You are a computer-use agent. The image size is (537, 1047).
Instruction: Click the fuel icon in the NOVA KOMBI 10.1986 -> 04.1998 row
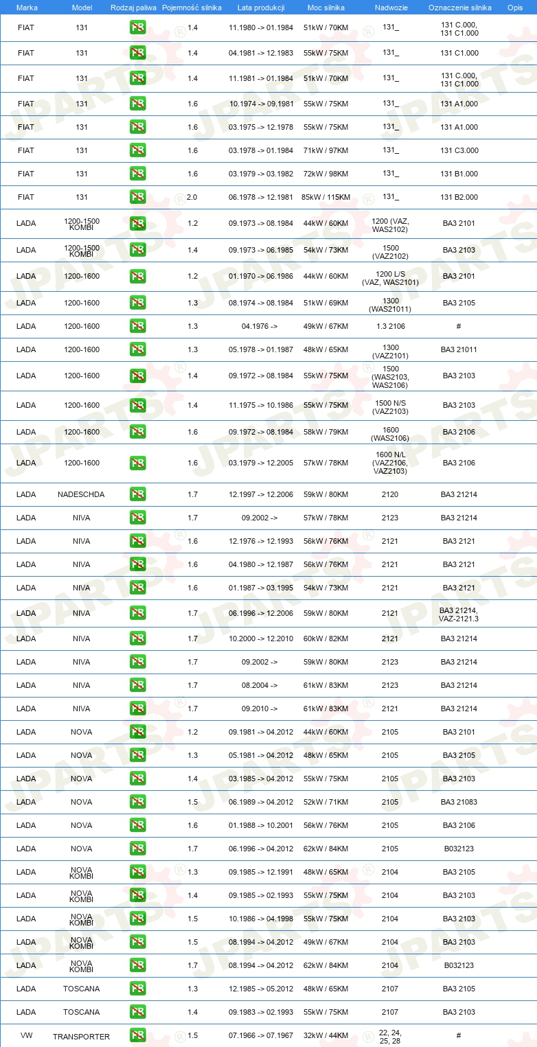pos(137,919)
